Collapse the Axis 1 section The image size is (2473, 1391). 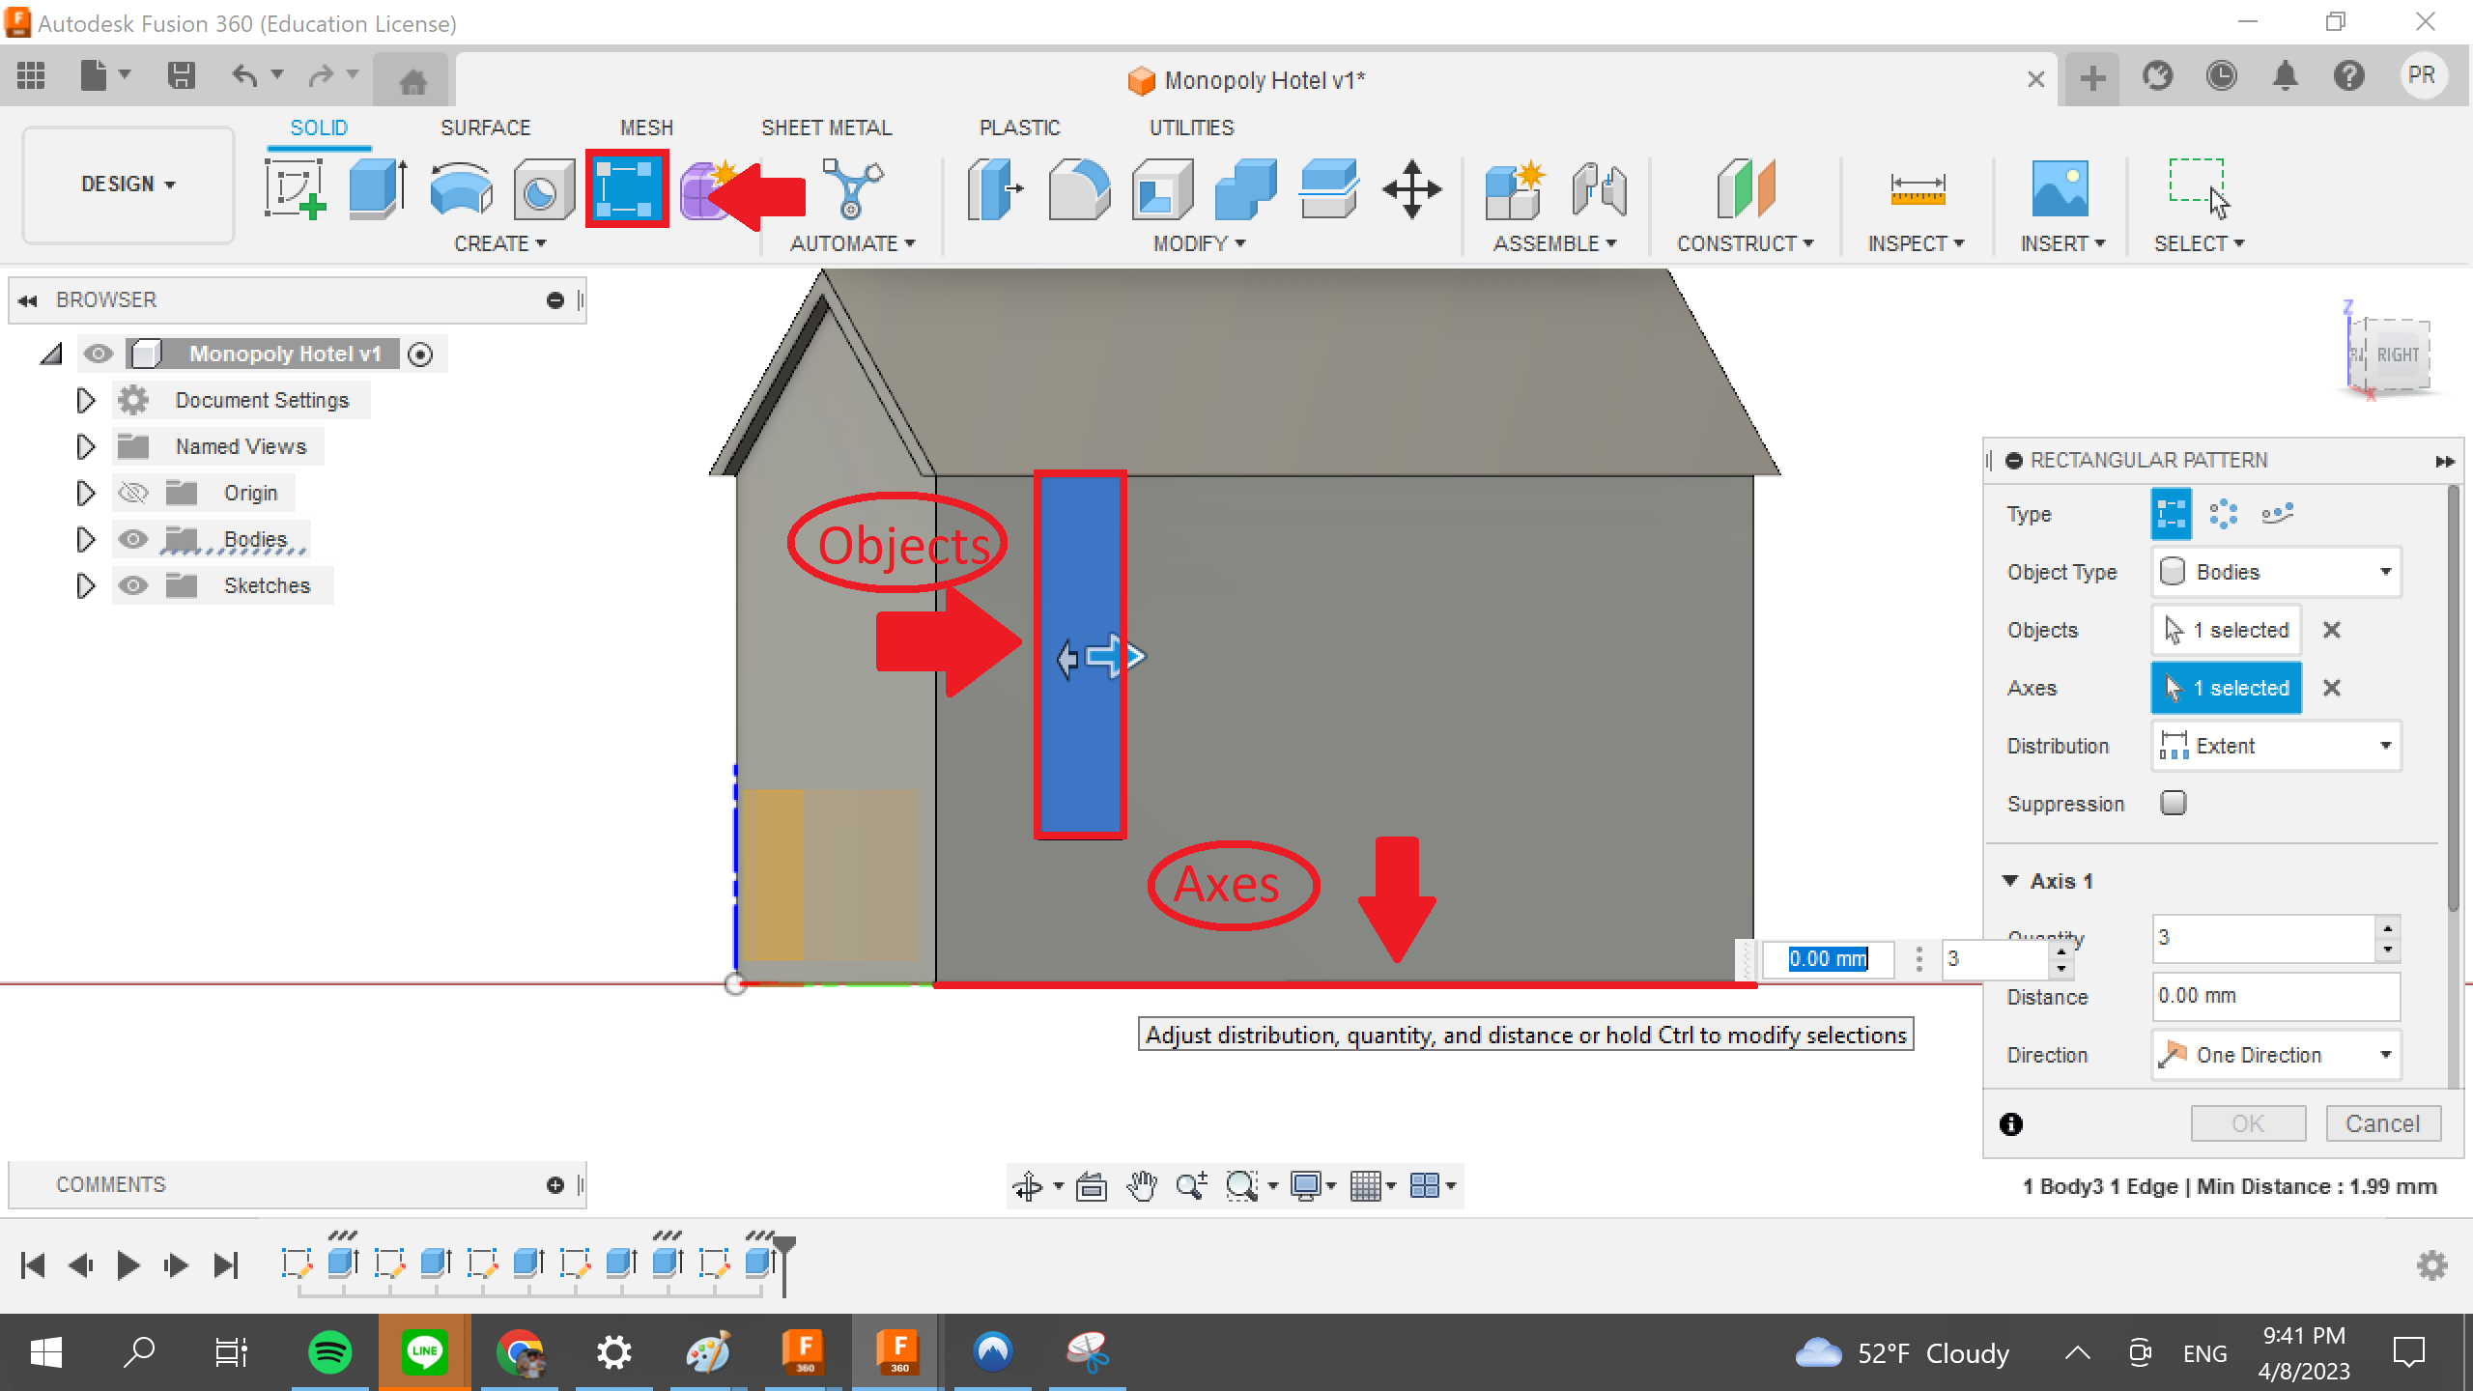[2011, 881]
